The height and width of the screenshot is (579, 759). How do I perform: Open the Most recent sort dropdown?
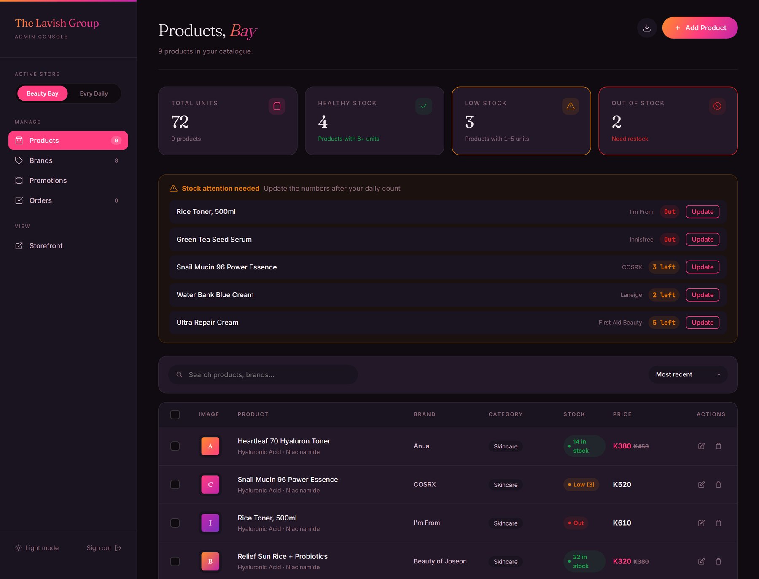click(688, 374)
